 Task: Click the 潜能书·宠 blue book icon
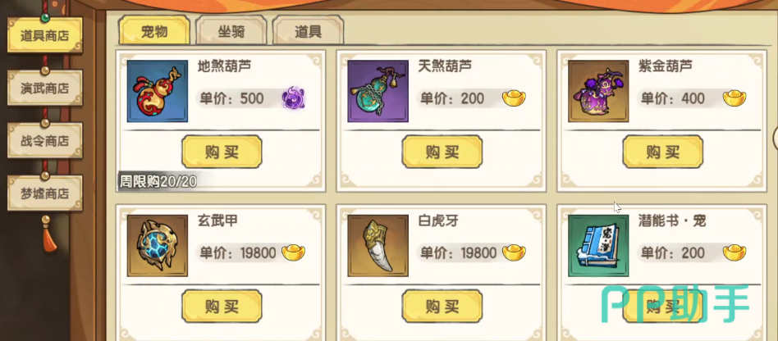point(598,246)
